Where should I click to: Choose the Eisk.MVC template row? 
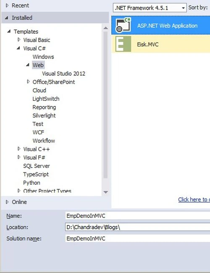coord(160,44)
